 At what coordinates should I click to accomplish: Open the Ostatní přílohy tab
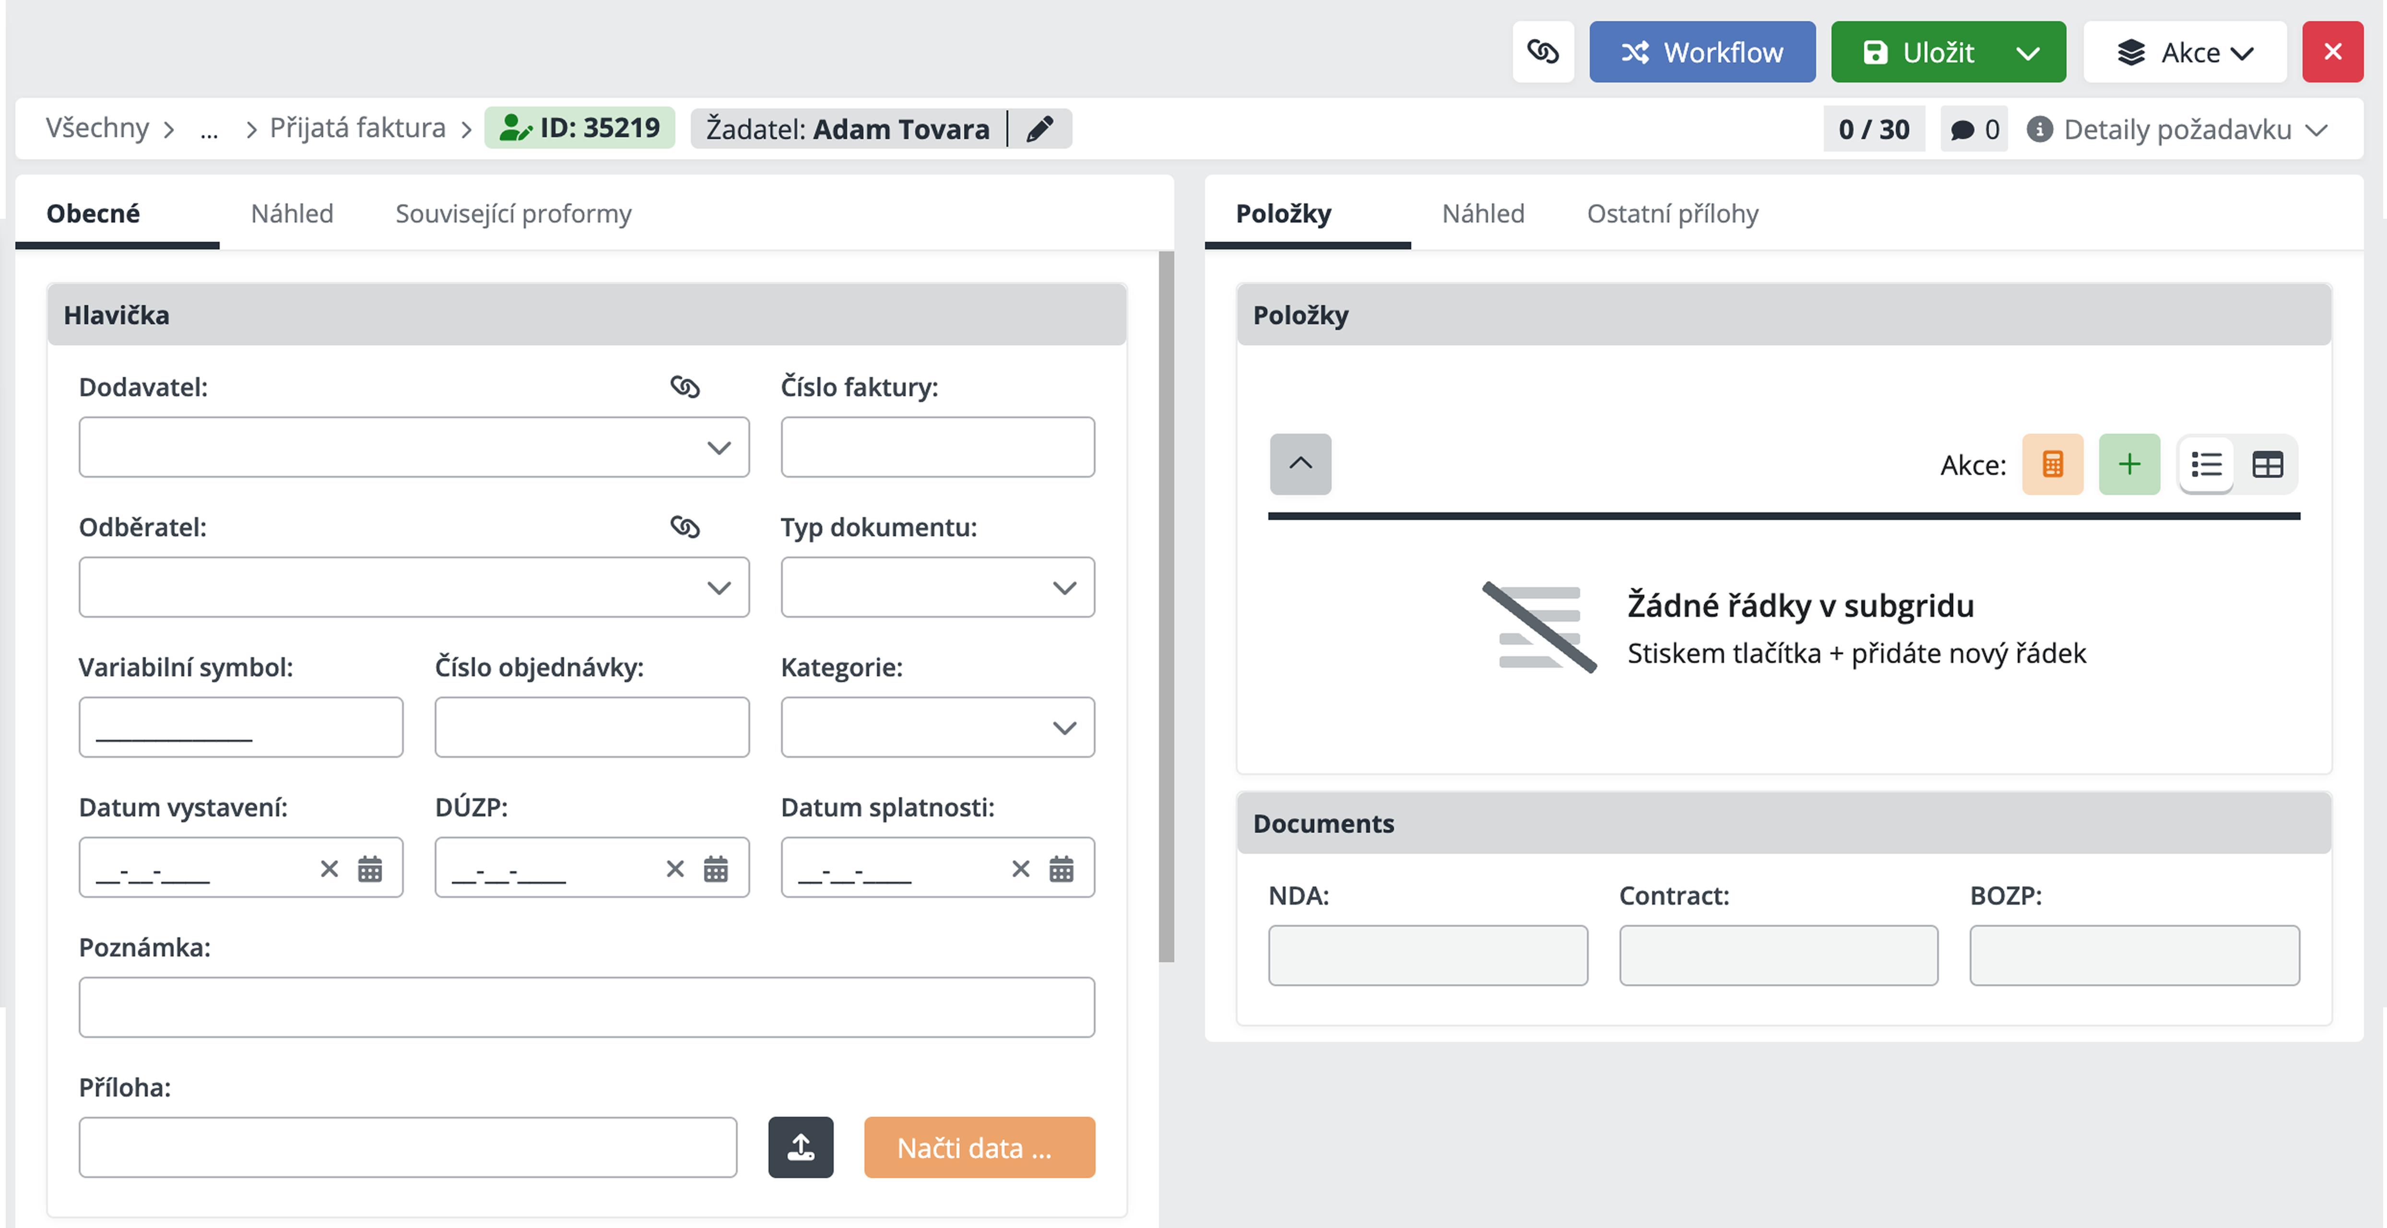(1672, 213)
